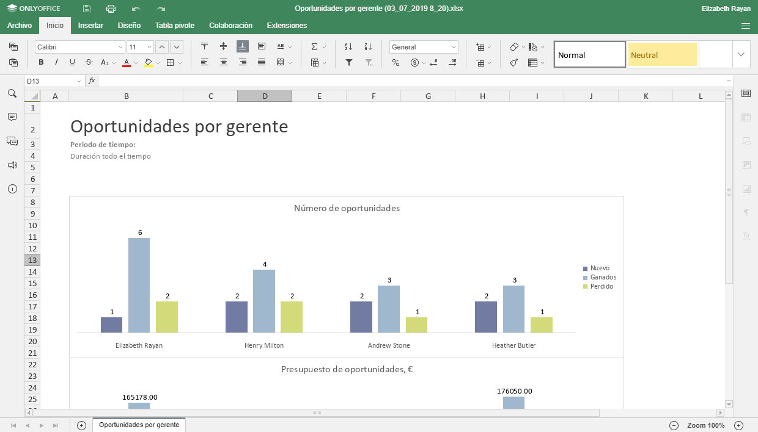Toggle Bold formatting
Image resolution: width=758 pixels, height=432 pixels.
point(41,62)
